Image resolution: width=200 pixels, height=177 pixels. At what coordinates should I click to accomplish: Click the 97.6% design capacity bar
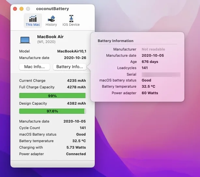point(52,111)
